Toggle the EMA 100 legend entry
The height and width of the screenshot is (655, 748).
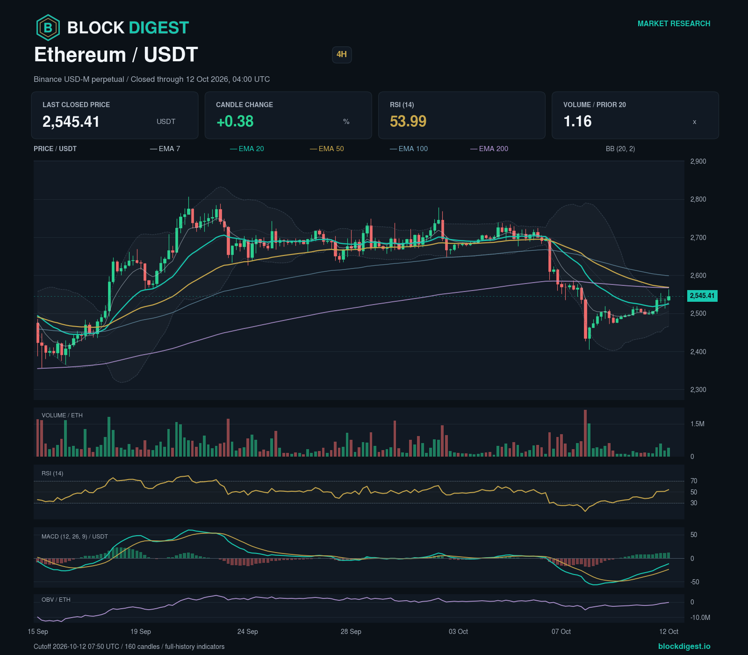point(409,149)
